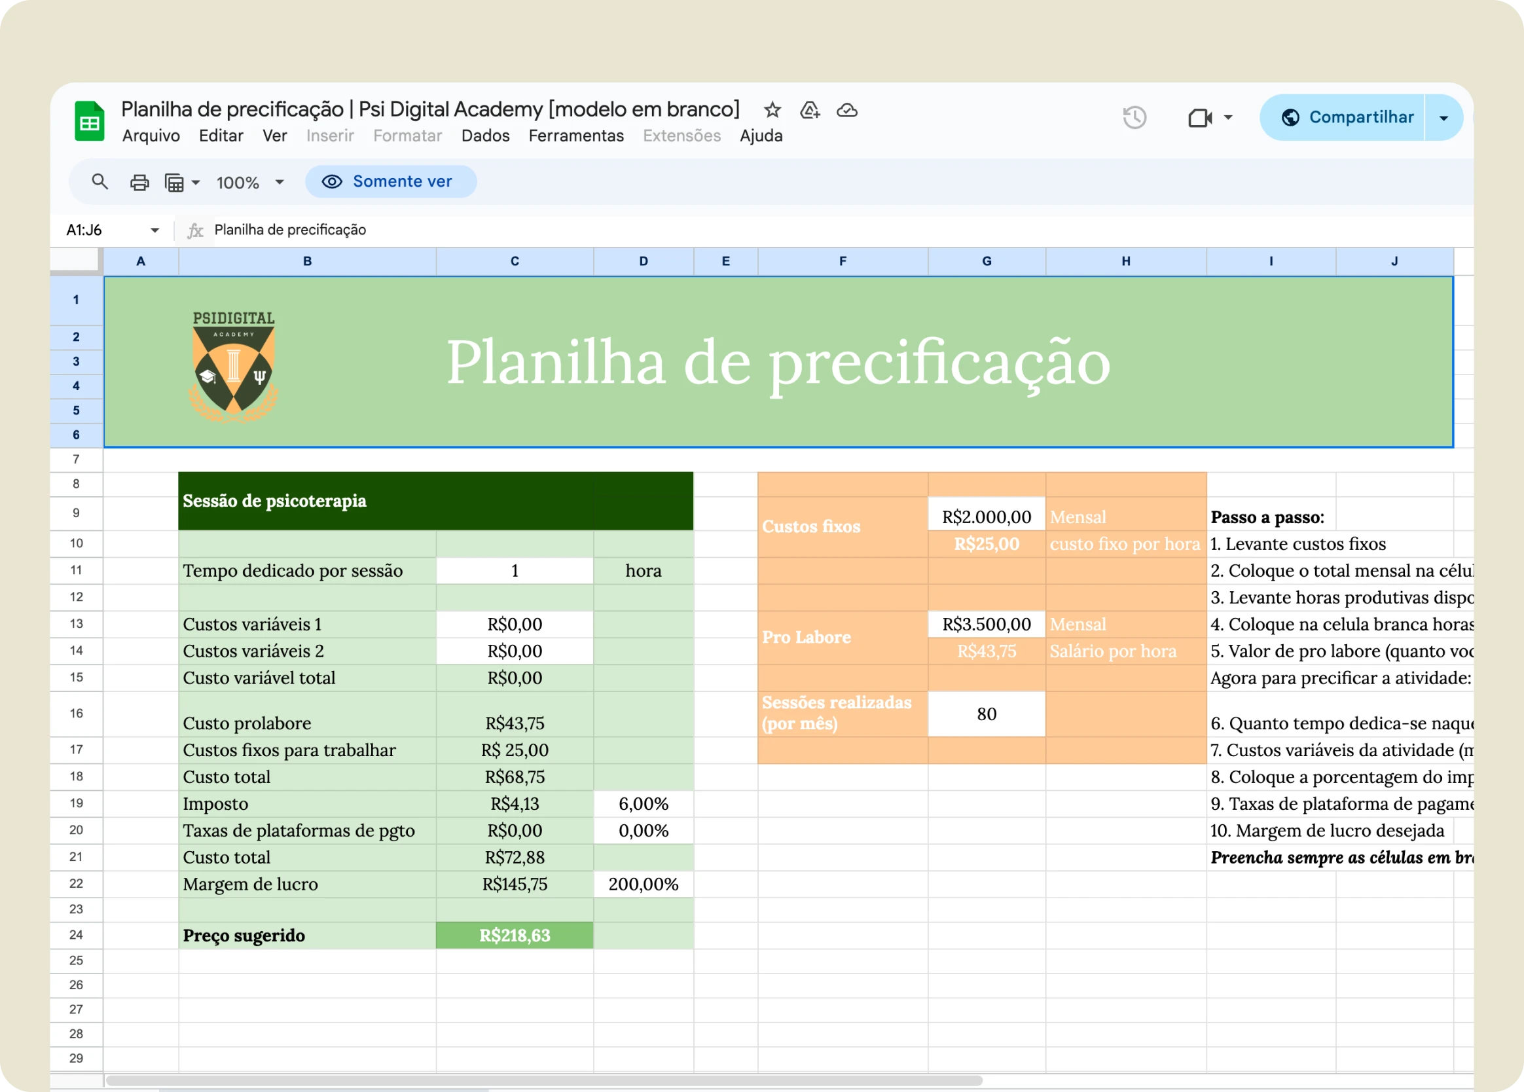Star this spreadsheet document
Viewport: 1524px width, 1092px height.
click(x=772, y=109)
